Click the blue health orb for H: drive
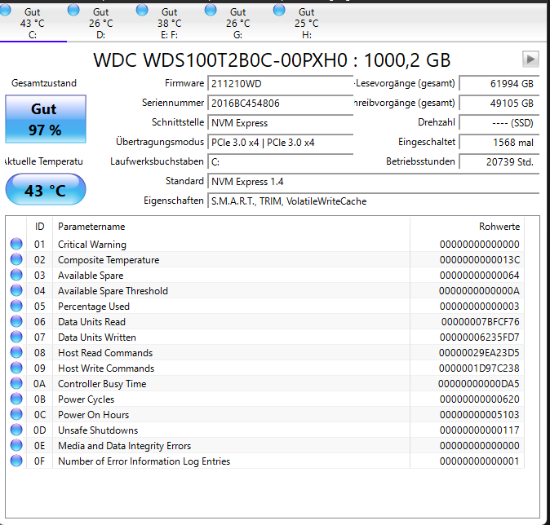The width and height of the screenshot is (550, 525). click(x=279, y=10)
